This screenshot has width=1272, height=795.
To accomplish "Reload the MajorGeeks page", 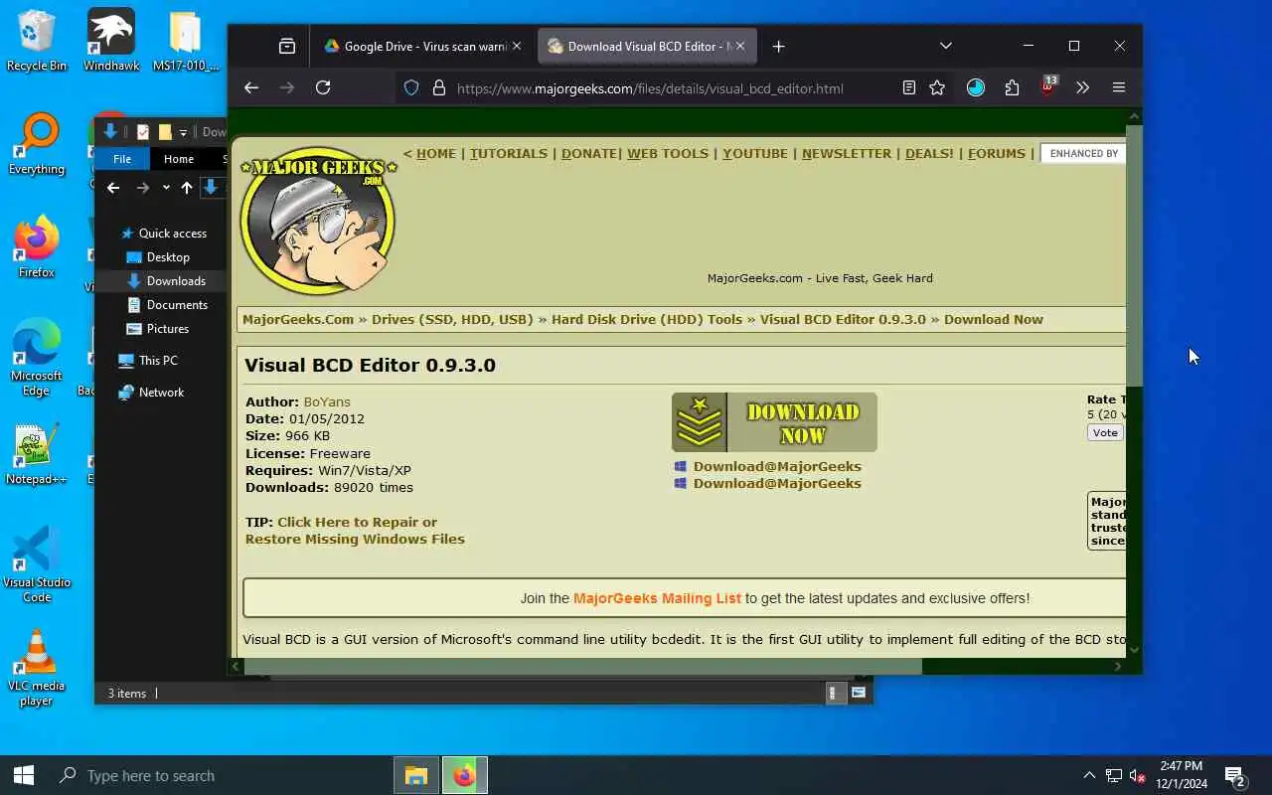I will [323, 87].
